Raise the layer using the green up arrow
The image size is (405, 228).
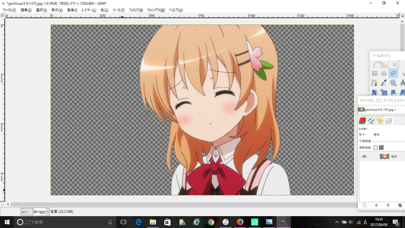pos(376,205)
